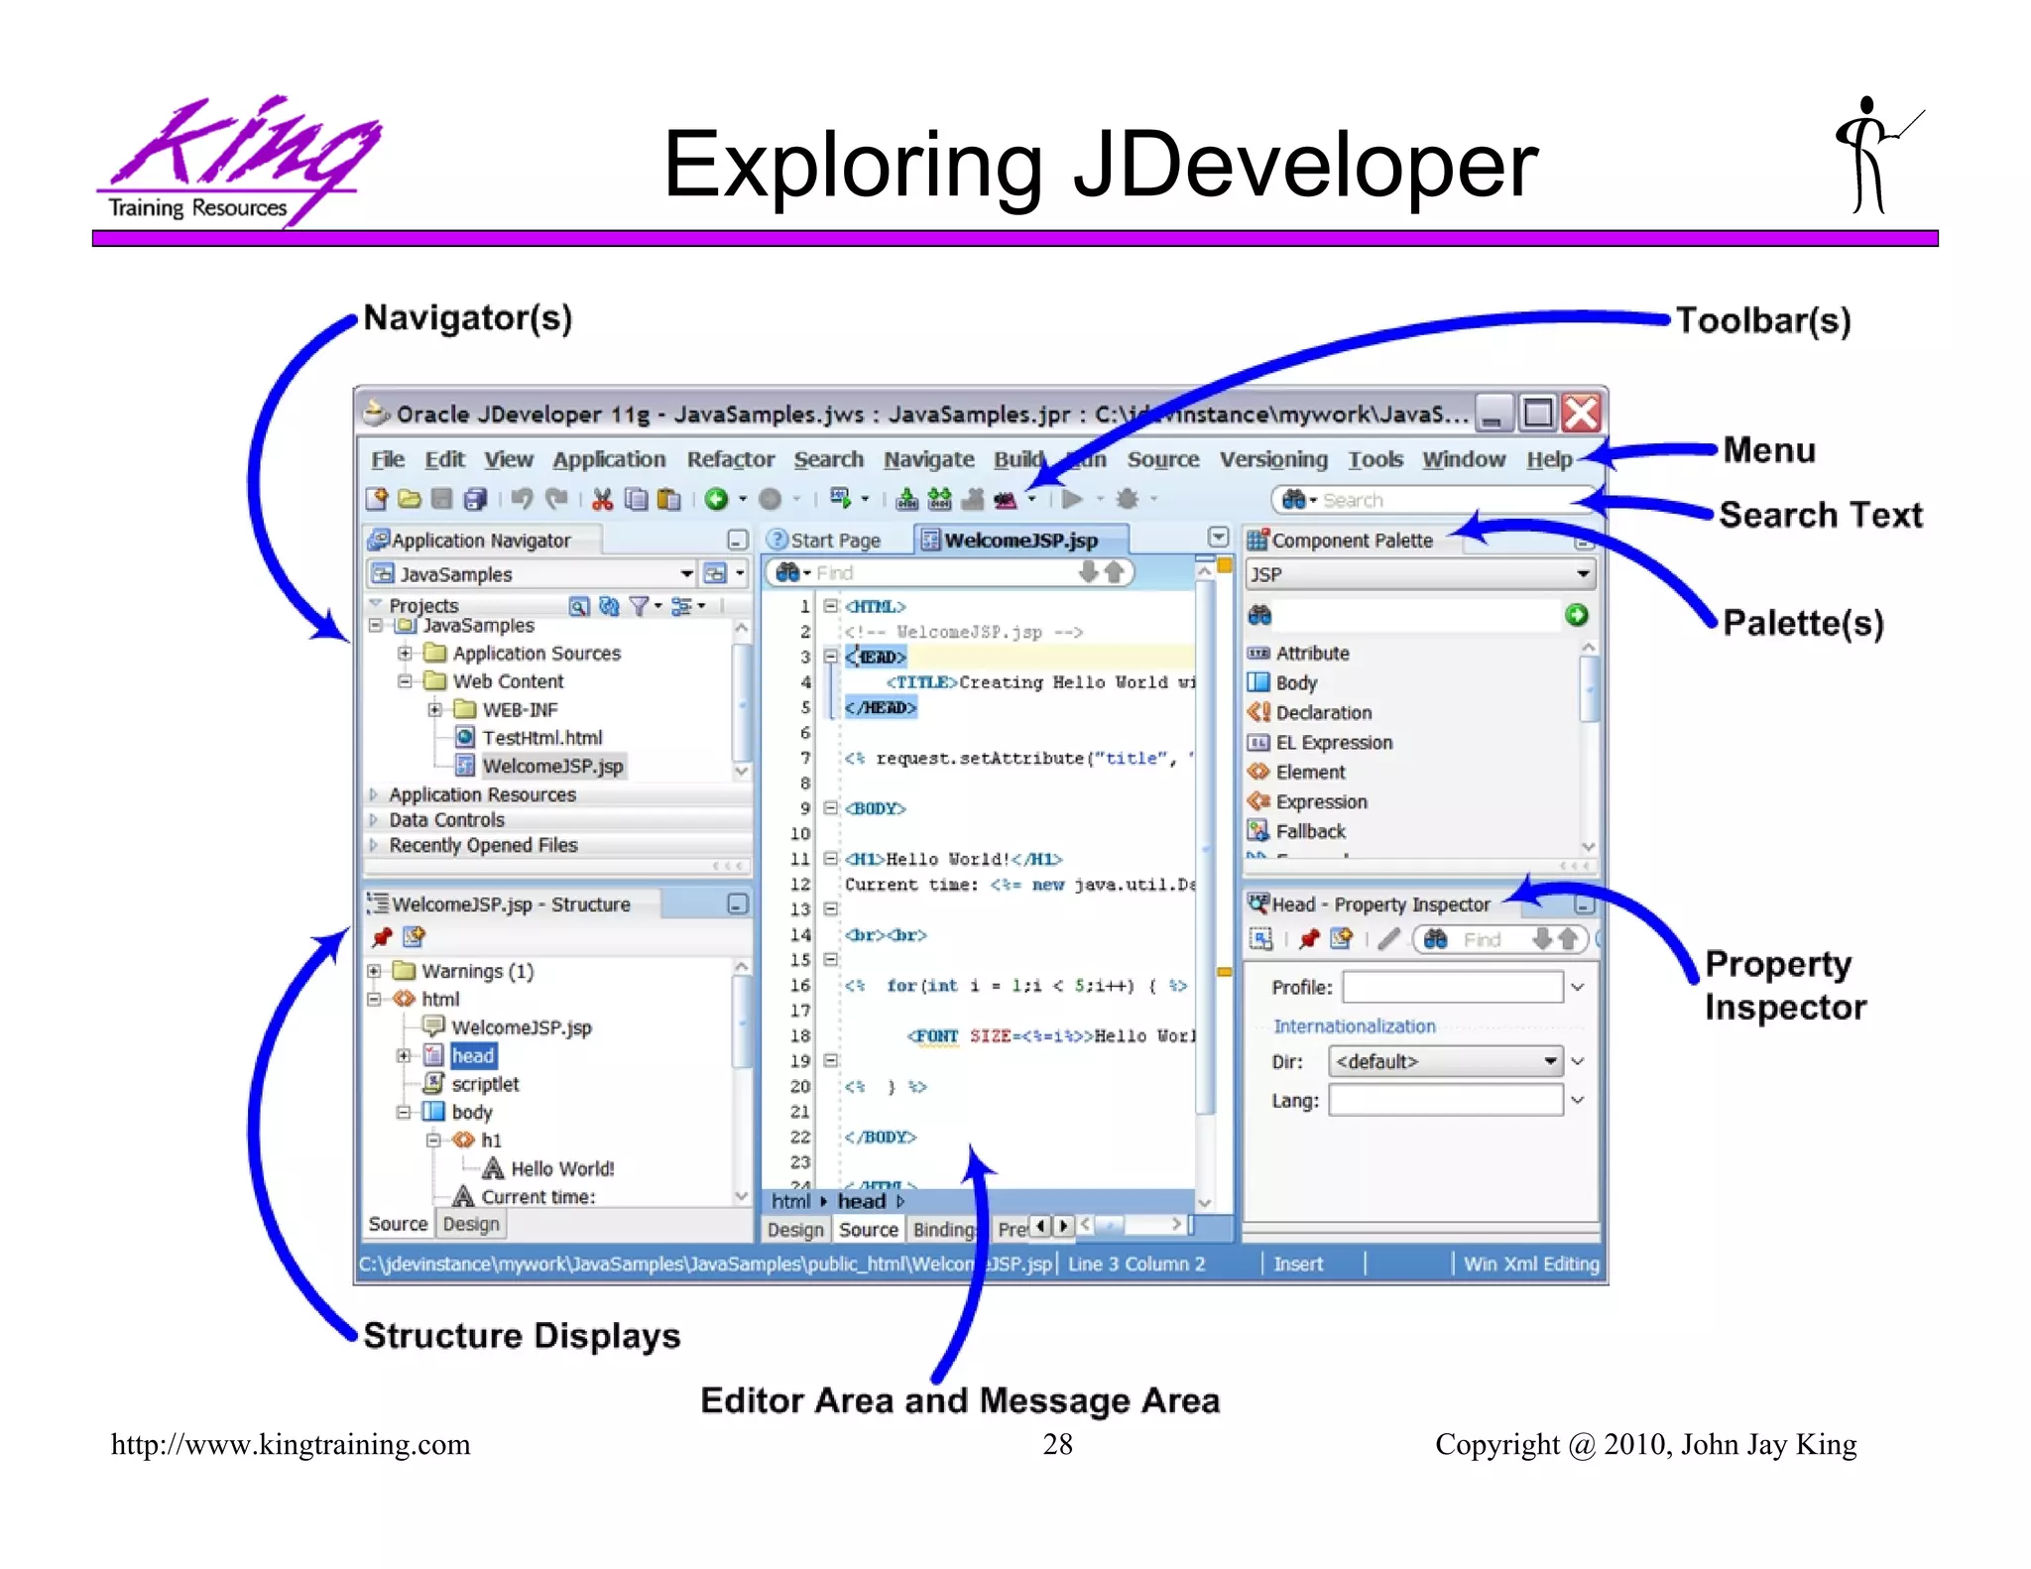Click the Profile input field
The height and width of the screenshot is (1569, 2031).
(x=1453, y=987)
